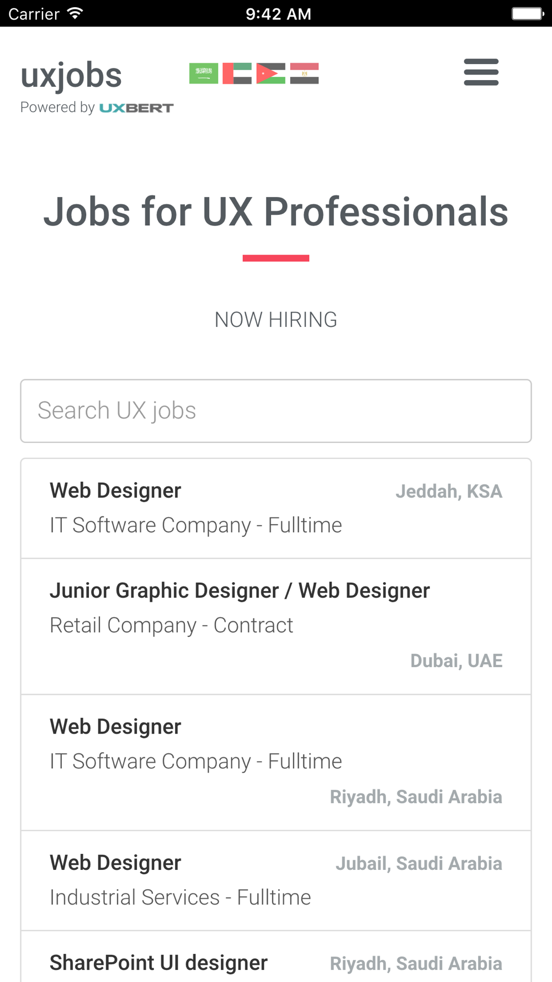The height and width of the screenshot is (982, 552).
Task: Click the Jeddah, KSA location label
Action: (x=449, y=492)
